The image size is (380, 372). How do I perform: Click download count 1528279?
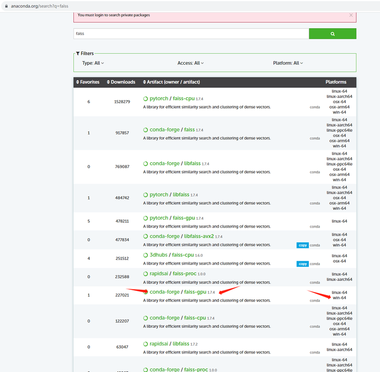click(122, 102)
